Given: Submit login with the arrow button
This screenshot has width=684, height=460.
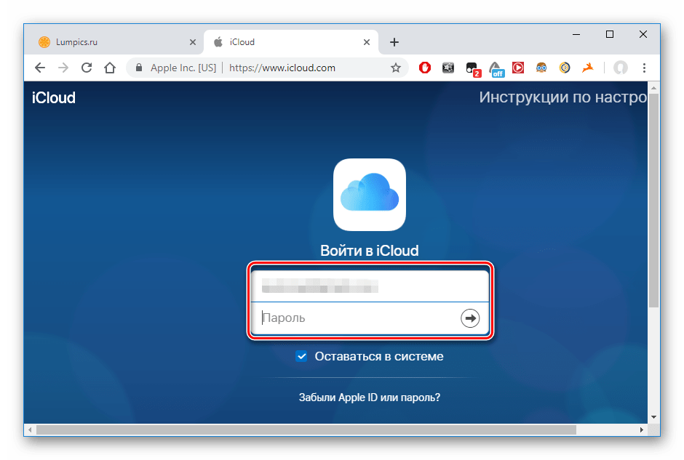Looking at the screenshot, I should coord(470,318).
